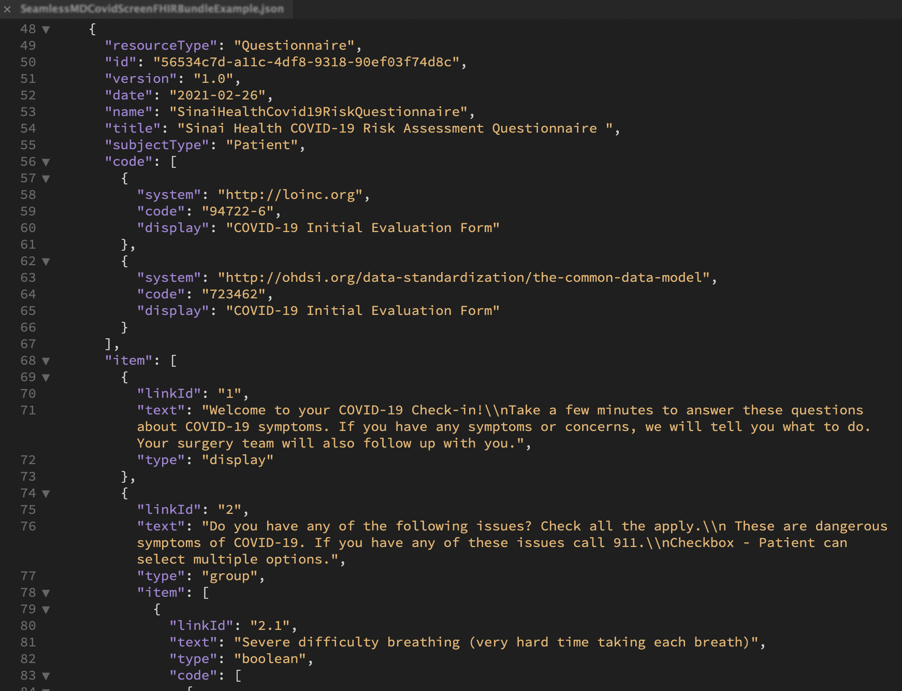Click the "boolean" type value on line 82
The width and height of the screenshot is (902, 691).
270,659
